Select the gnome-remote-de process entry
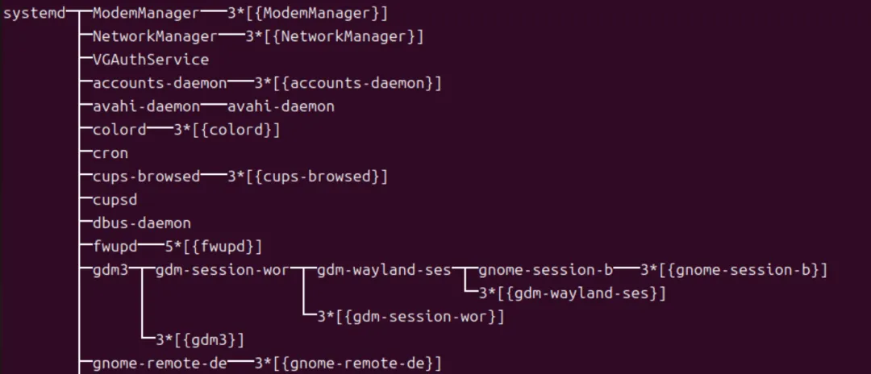 [x=160, y=364]
